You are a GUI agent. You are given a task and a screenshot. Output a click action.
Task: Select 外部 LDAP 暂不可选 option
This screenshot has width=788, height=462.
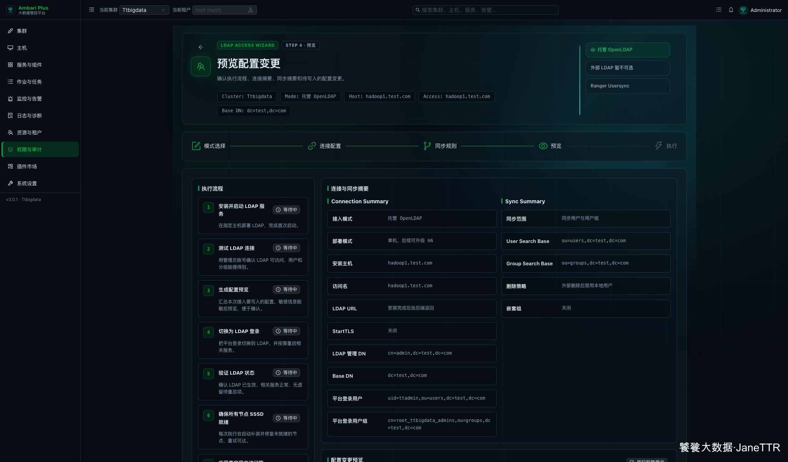[628, 68]
